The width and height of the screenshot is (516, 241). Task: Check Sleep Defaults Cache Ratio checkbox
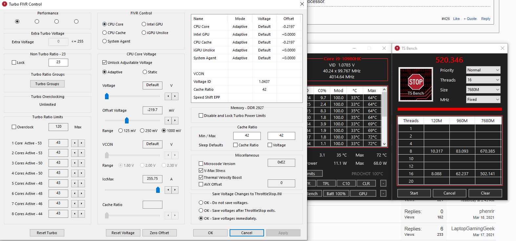click(x=246, y=145)
